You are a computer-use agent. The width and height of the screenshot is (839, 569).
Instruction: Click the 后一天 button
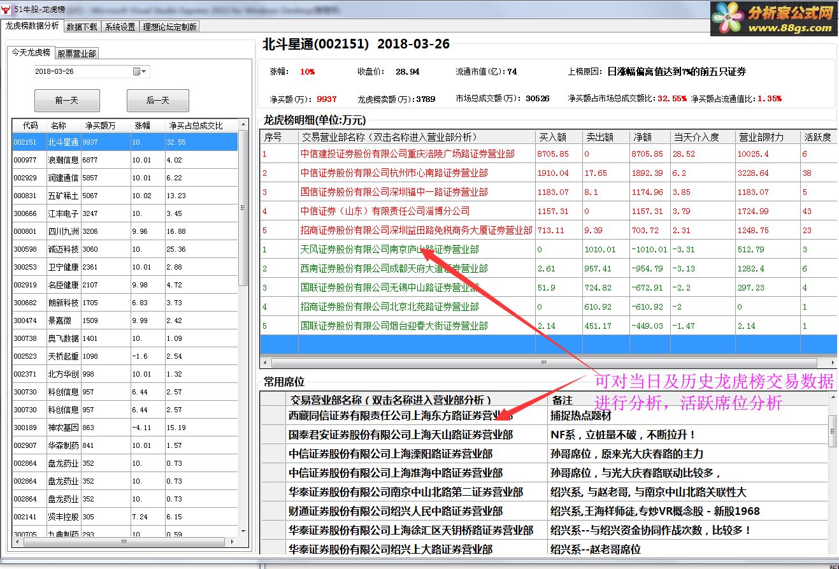tap(157, 101)
